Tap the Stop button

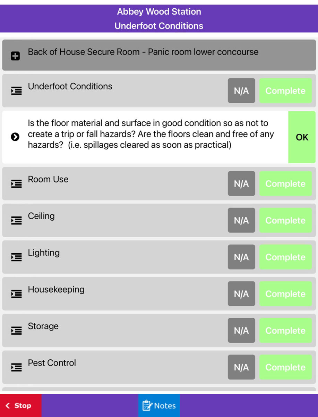[x=21, y=406]
